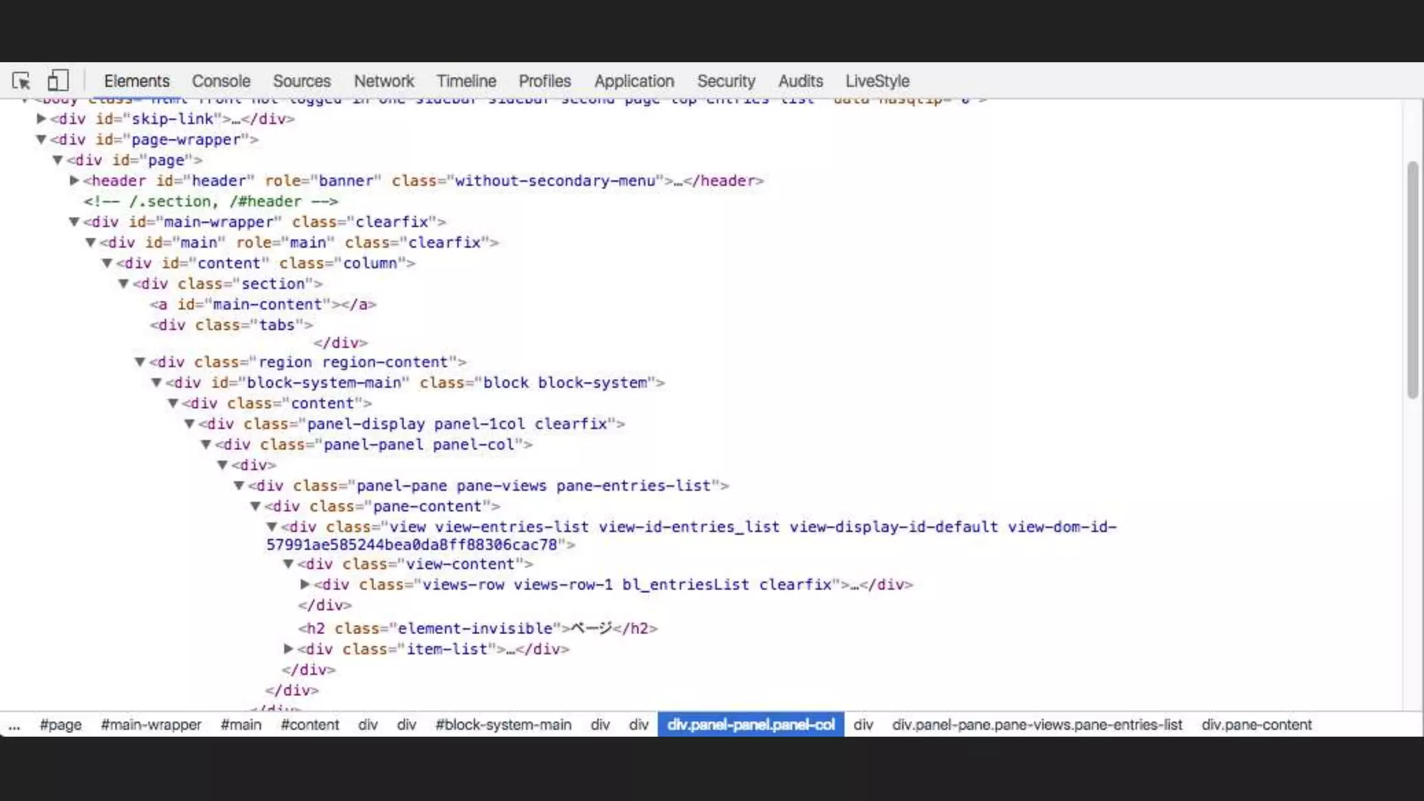
Task: Collapse the page-wrapper div node
Action: pyautogui.click(x=41, y=140)
